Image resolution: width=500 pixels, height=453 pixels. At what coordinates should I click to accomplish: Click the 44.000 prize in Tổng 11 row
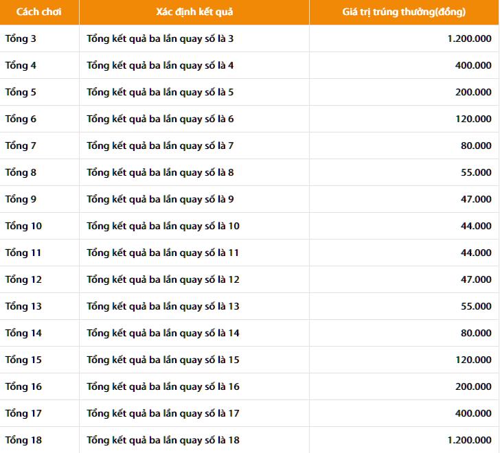[476, 253]
